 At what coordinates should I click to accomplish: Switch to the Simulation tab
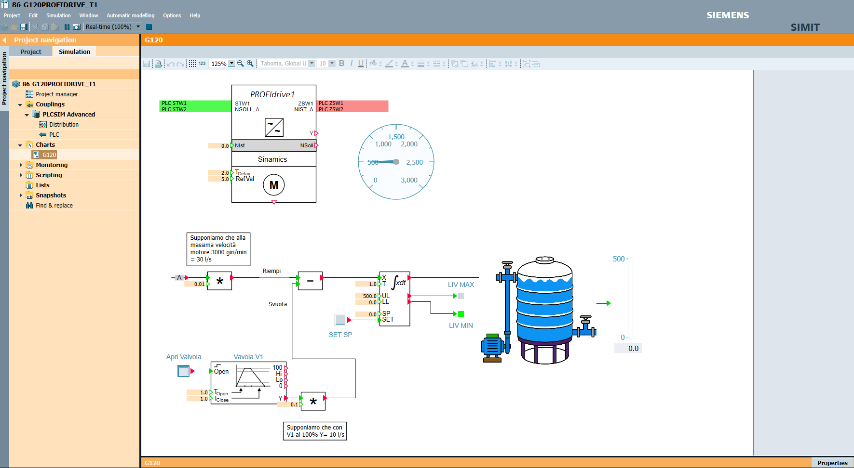[74, 52]
